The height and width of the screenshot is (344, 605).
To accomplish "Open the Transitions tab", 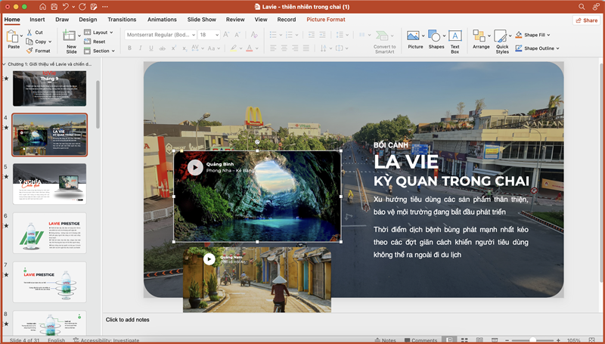I will tap(122, 19).
